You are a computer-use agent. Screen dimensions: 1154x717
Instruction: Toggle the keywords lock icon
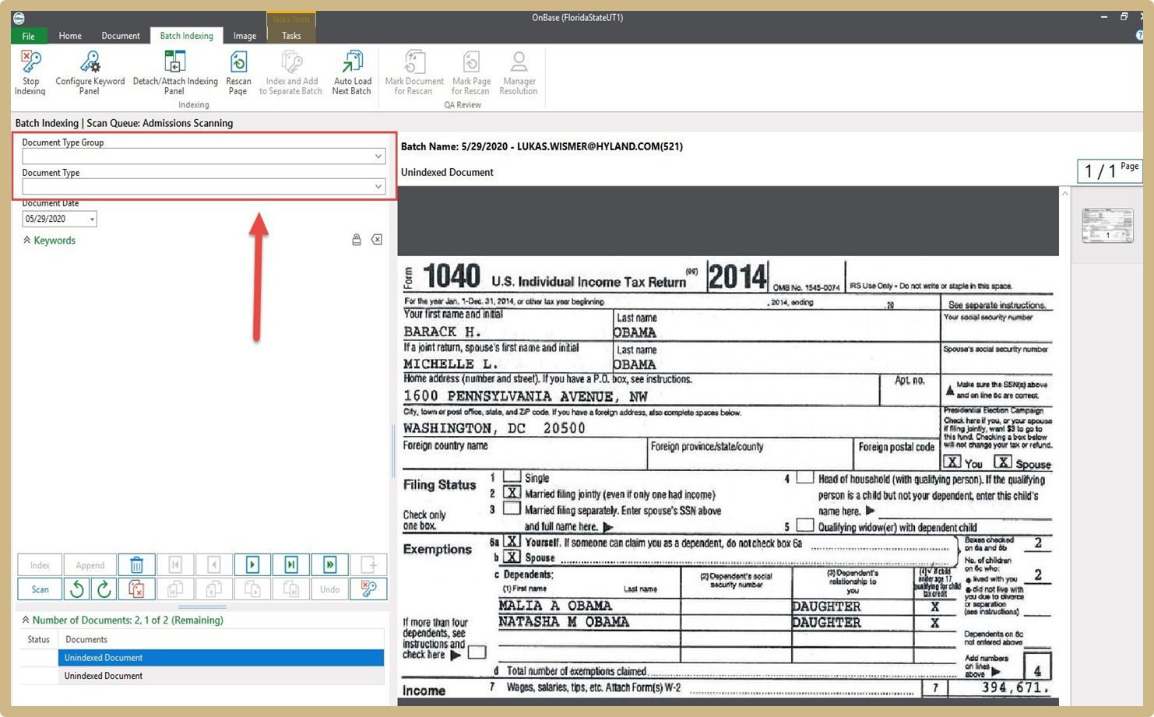pos(357,240)
